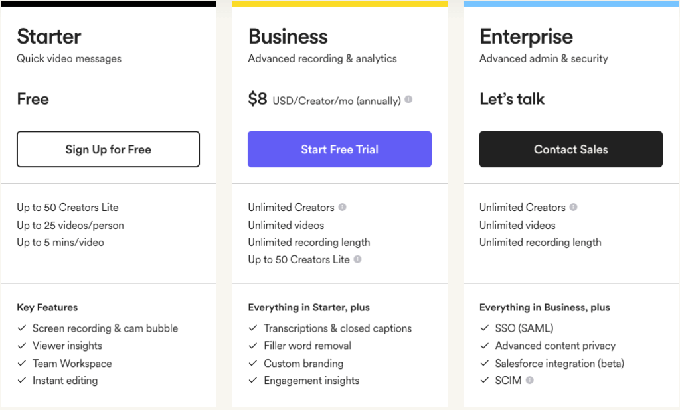
Task: Open info icon next to Business Unlimited Creators
Action: [342, 207]
